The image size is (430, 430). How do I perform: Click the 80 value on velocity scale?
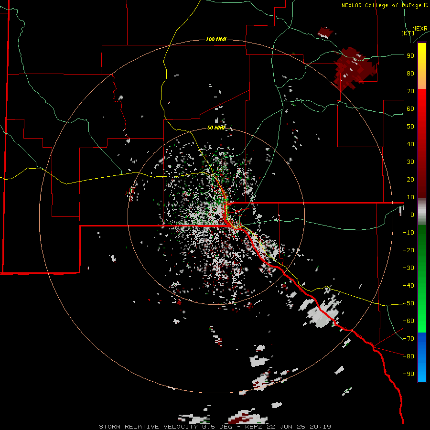tap(410, 74)
